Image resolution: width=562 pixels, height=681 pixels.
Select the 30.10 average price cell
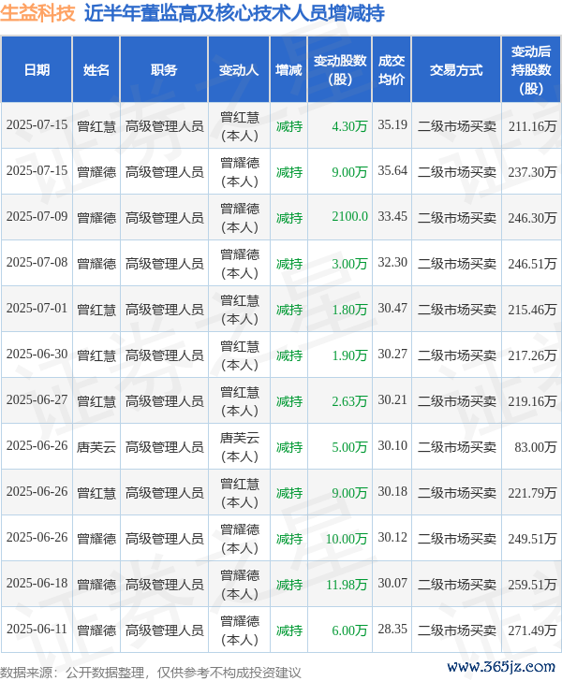392,445
